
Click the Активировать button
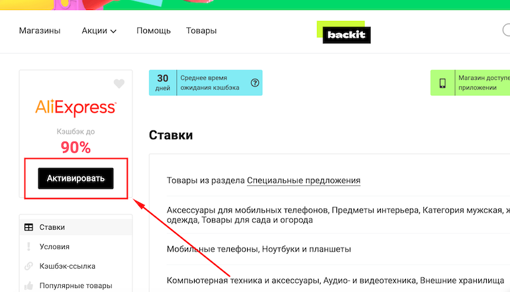tap(76, 178)
